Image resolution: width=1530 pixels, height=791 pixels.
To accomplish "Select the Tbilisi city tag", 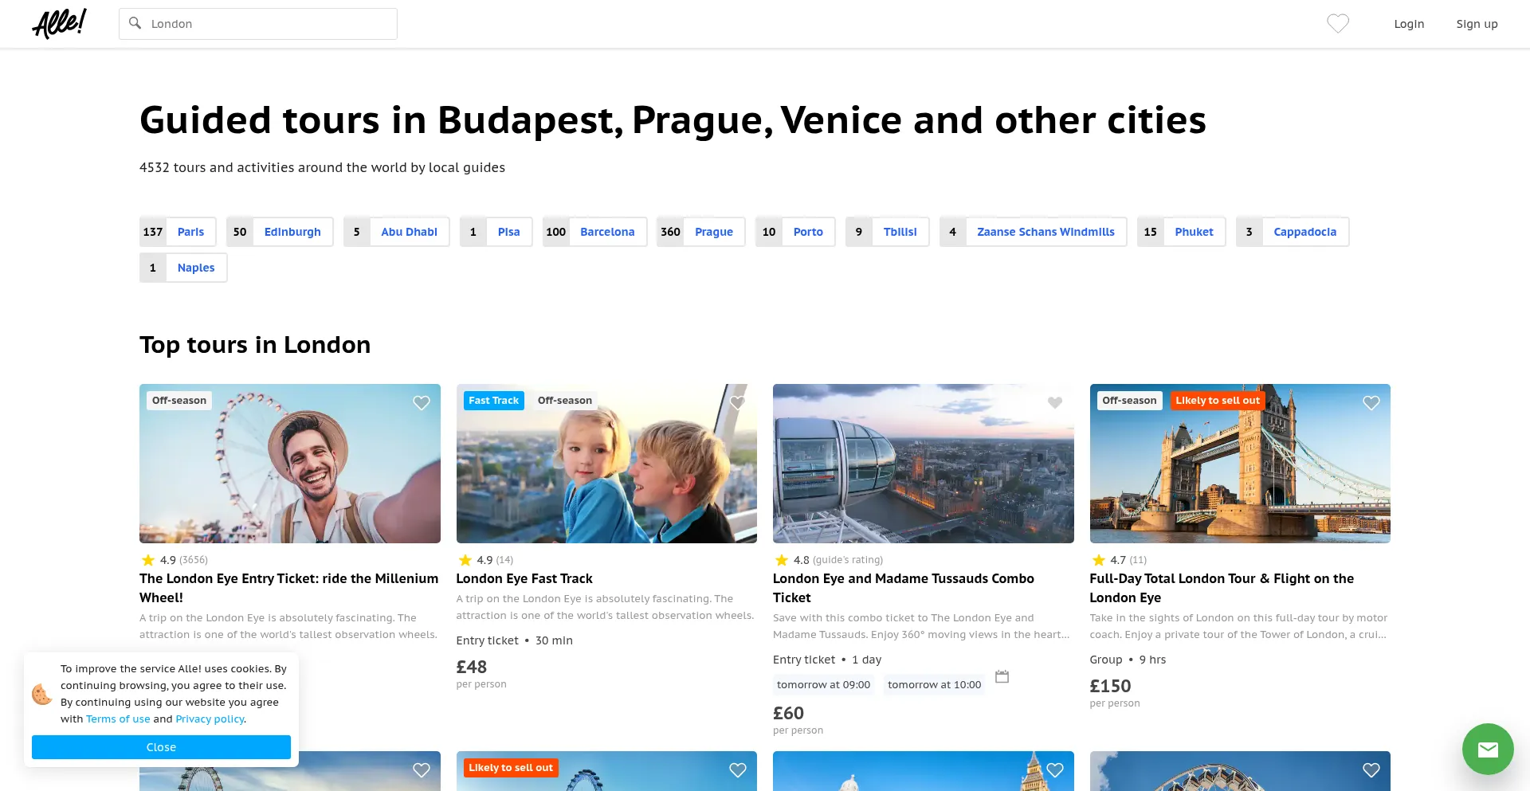I will point(888,232).
